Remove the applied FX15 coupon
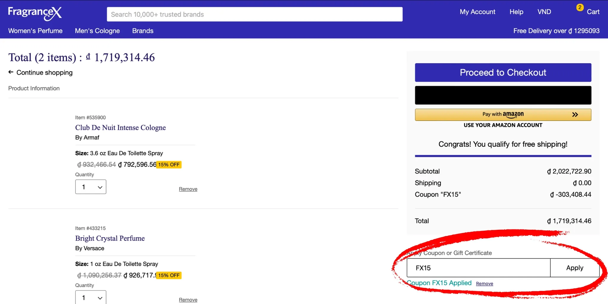Viewport: 608px width, 304px height. 484,284
